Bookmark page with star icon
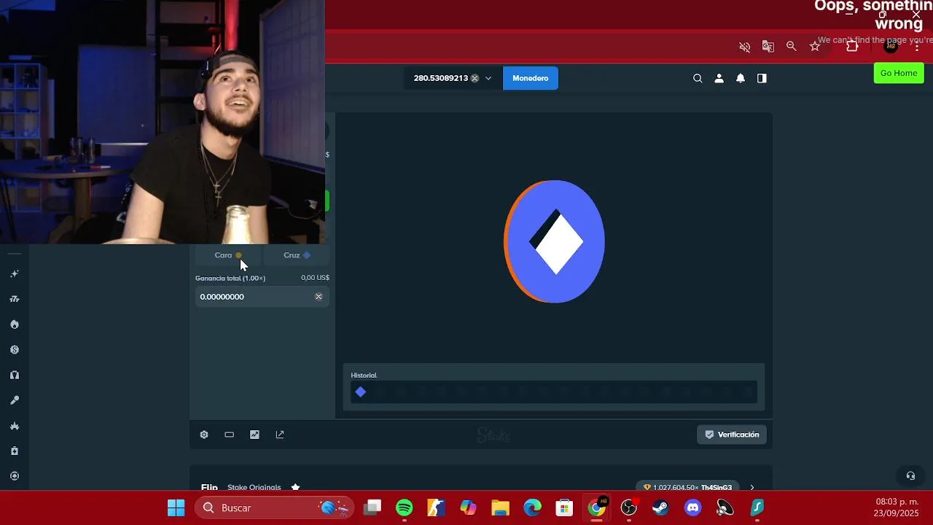933x525 pixels. [815, 47]
